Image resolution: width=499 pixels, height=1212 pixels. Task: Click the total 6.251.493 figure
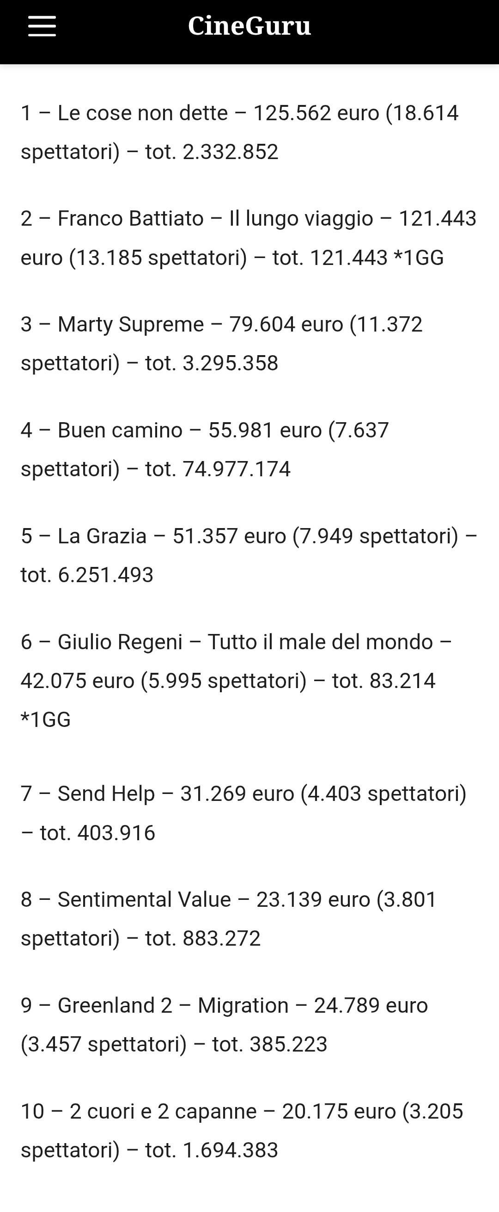106,575
